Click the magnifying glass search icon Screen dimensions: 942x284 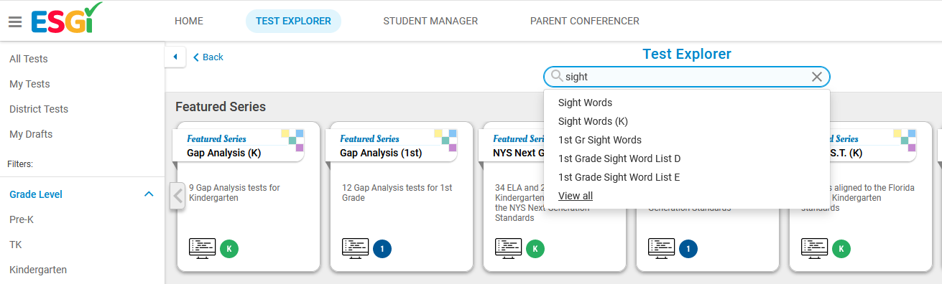coord(557,76)
